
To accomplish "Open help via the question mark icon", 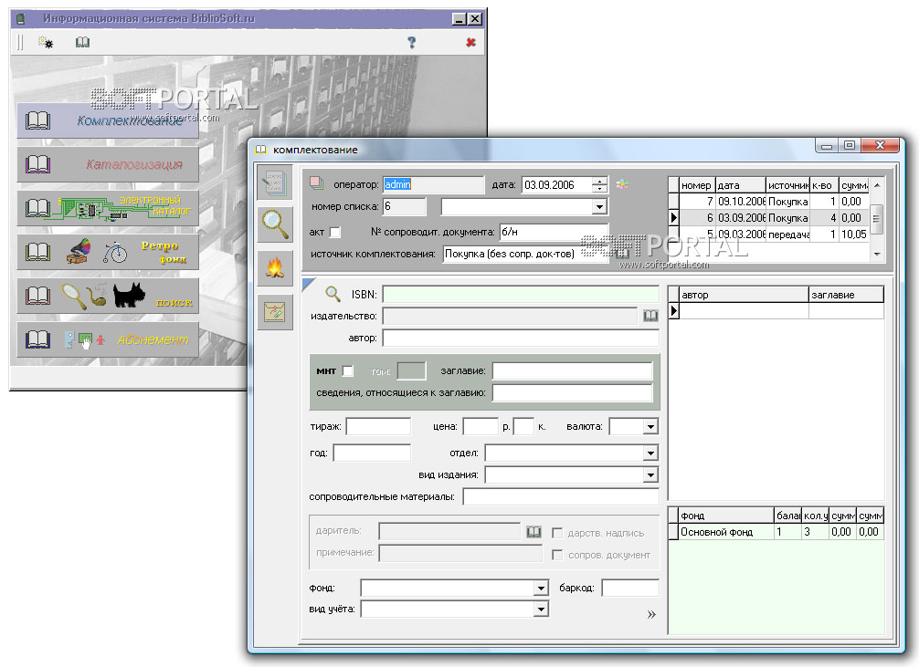I will [411, 42].
